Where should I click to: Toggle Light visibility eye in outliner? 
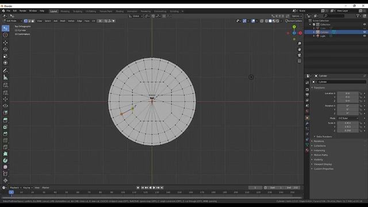click(365, 36)
